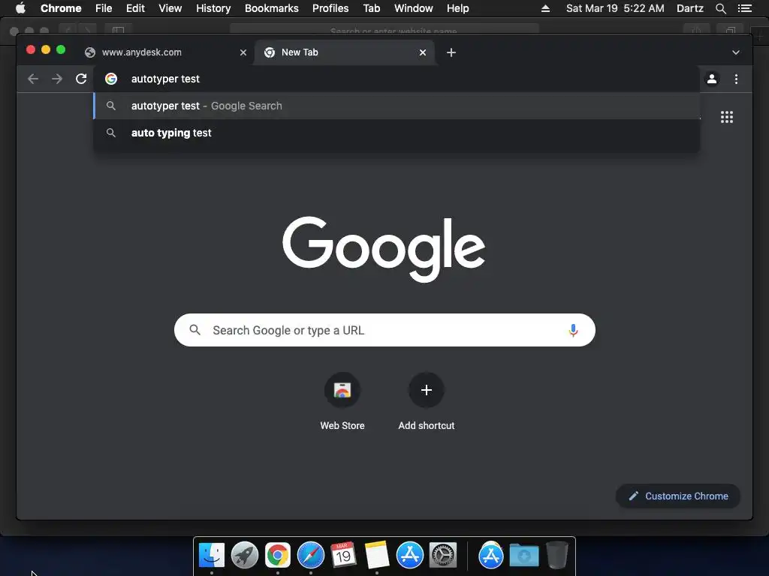
Task: Choose 'autotyper test - Google Search' suggestion
Action: [397, 106]
